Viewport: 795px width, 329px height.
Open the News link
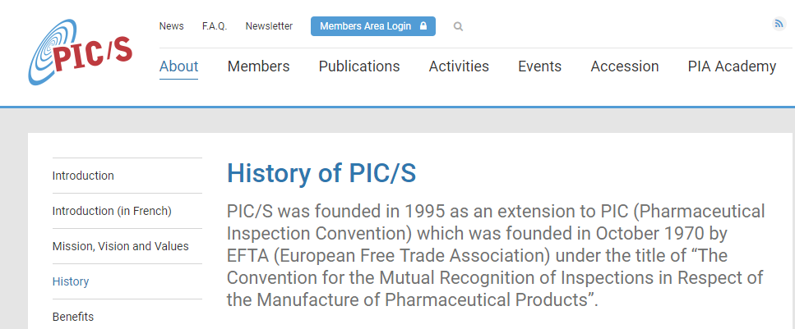(x=171, y=26)
